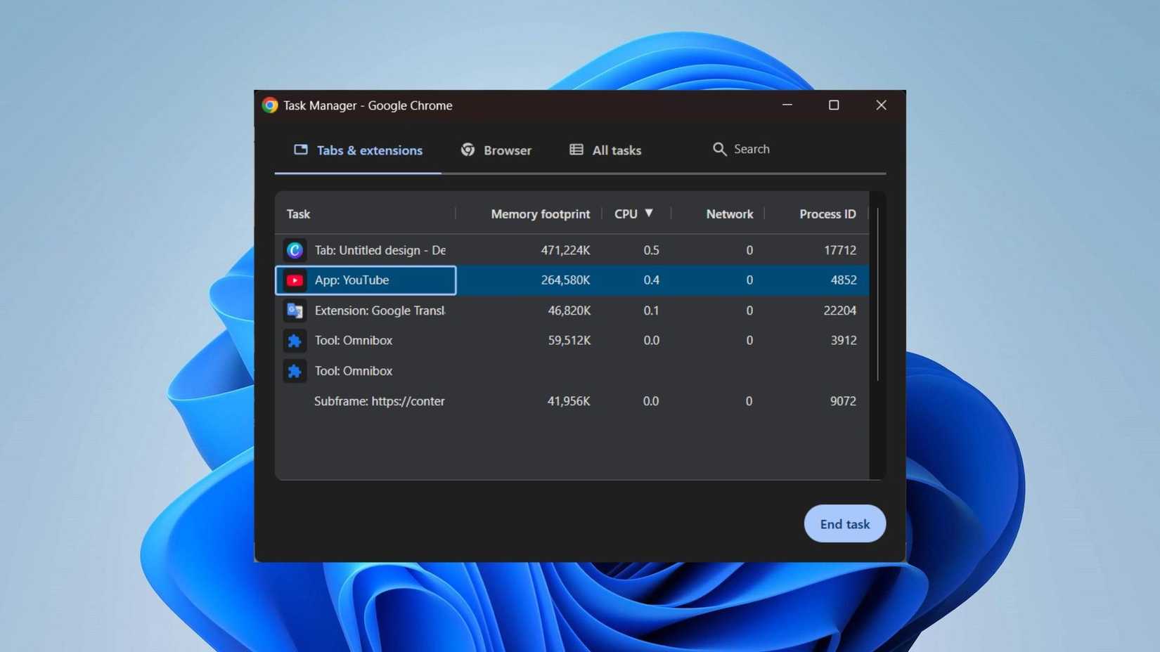Viewport: 1160px width, 652px height.
Task: Select the Tab: Untitled design row
Action: point(572,250)
